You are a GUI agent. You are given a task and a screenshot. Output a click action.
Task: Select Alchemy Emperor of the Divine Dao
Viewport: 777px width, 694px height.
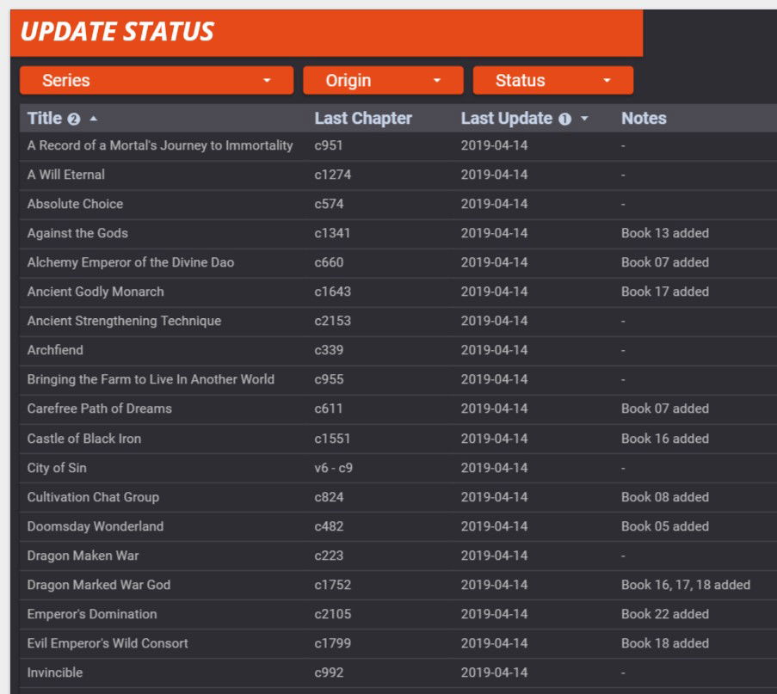point(130,262)
